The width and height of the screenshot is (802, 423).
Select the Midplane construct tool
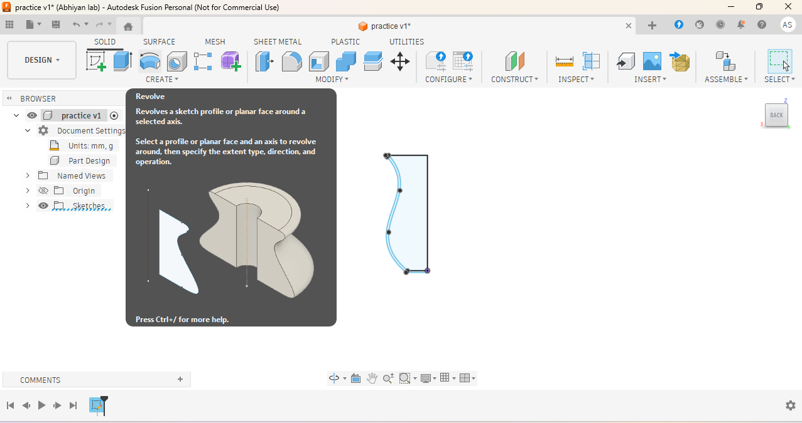click(x=515, y=61)
